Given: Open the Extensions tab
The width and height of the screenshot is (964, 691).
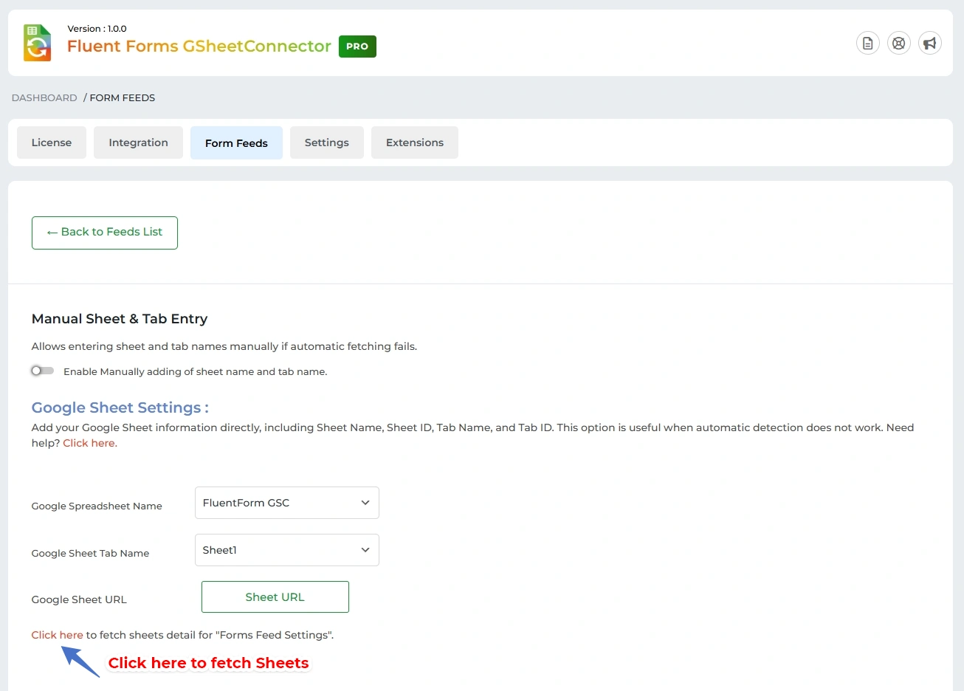Looking at the screenshot, I should point(414,142).
